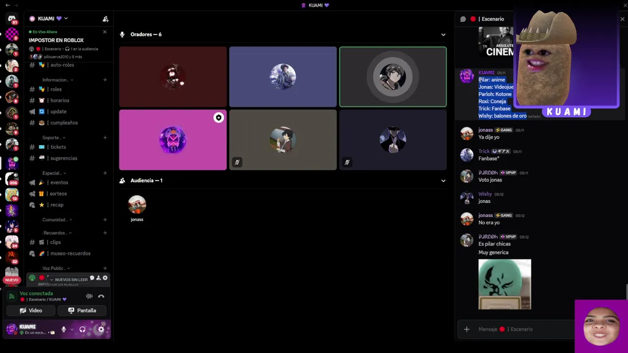Click muted microphone icon on dark navy speaker tile

pyautogui.click(x=347, y=162)
